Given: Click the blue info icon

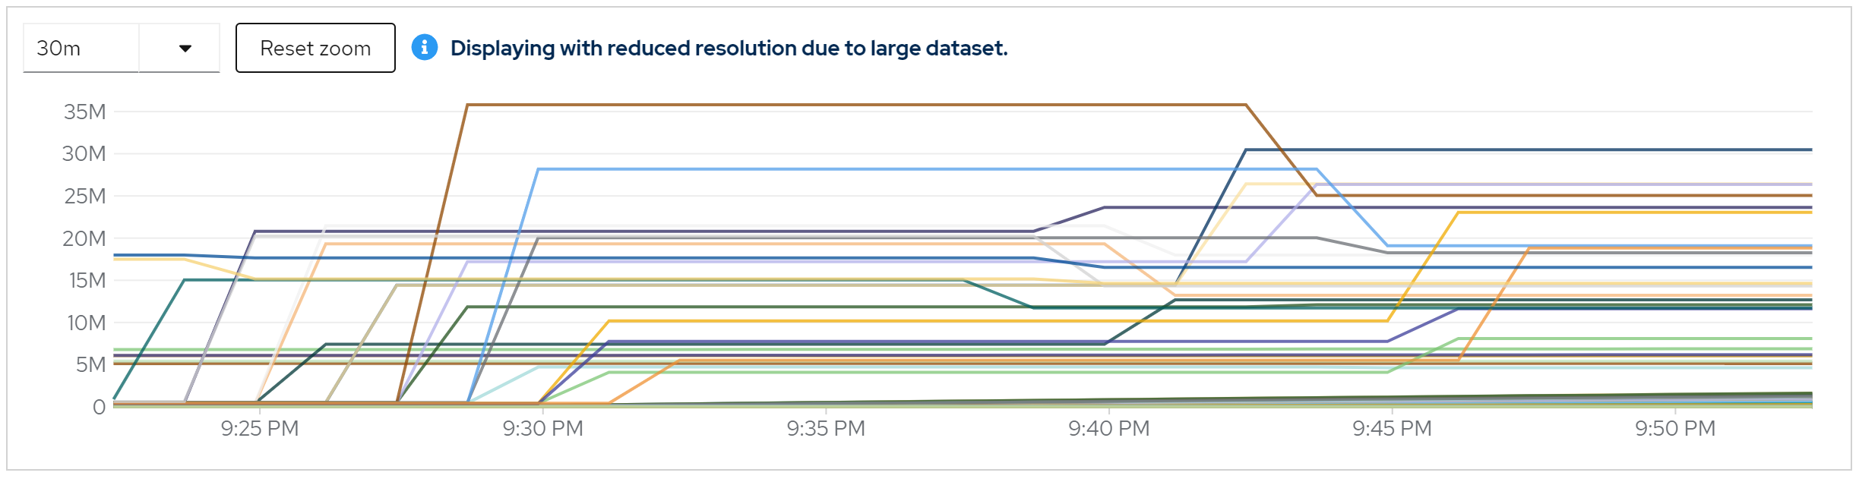Looking at the screenshot, I should tap(424, 48).
